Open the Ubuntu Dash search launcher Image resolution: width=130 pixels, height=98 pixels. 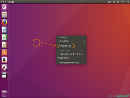4,7
